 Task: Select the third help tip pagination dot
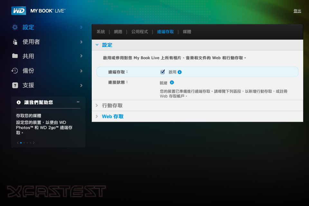point(27,143)
